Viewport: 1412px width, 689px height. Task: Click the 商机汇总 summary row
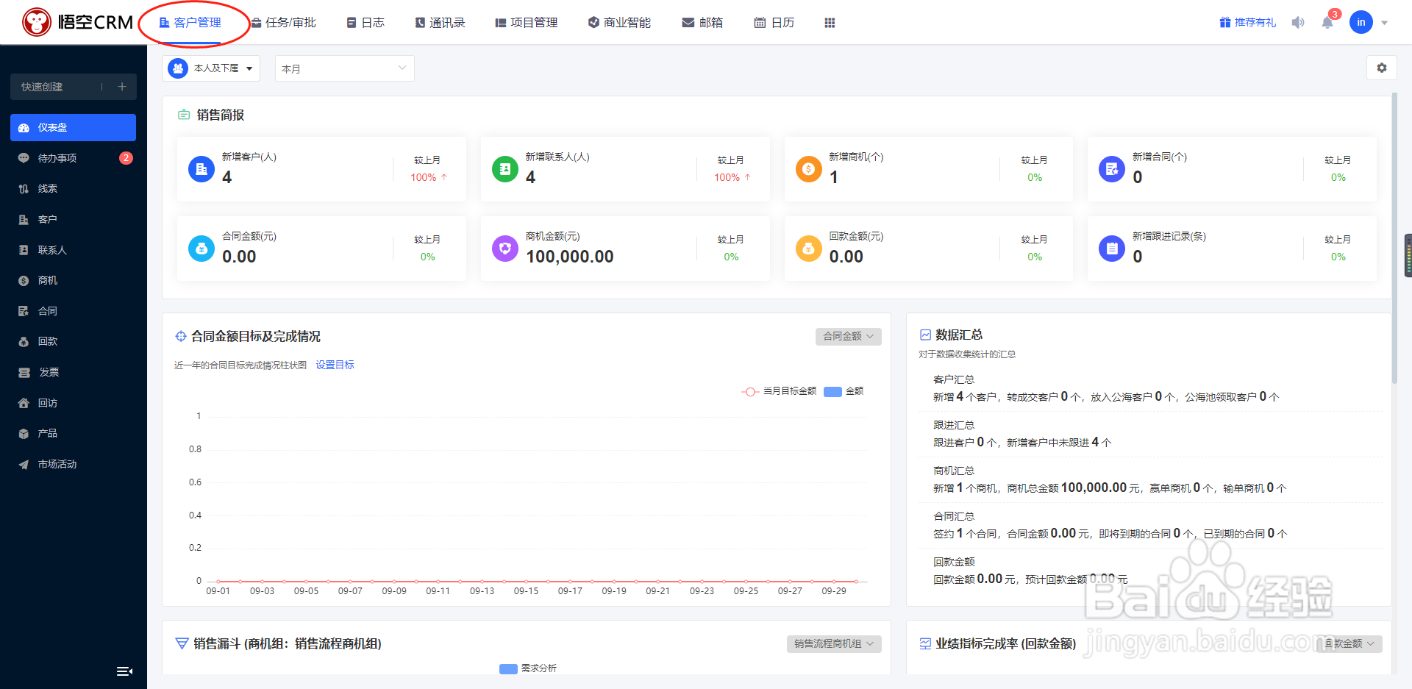[x=1150, y=479]
